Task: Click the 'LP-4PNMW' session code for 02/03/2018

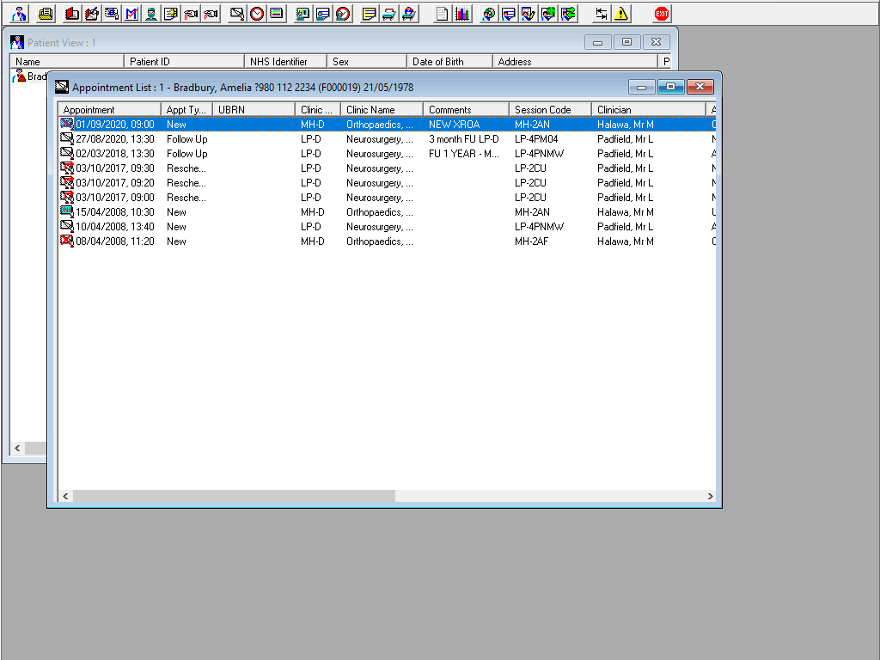Action: coord(539,153)
